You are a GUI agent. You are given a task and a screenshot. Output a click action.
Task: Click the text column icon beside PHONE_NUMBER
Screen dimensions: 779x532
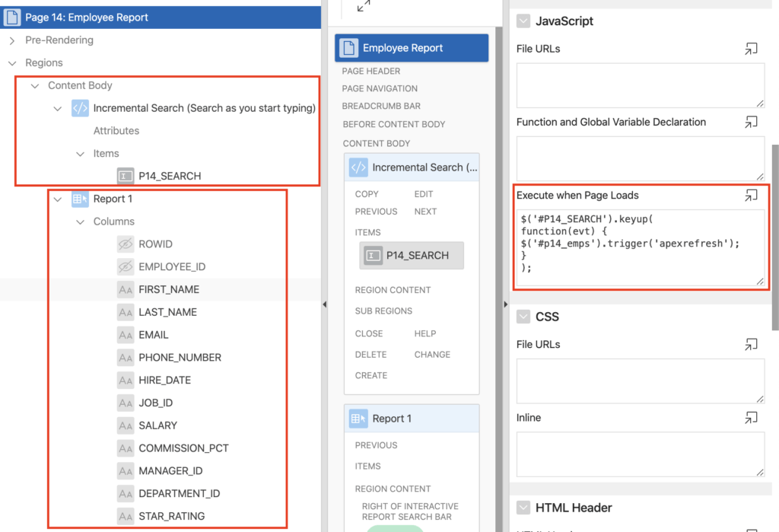[x=126, y=358]
